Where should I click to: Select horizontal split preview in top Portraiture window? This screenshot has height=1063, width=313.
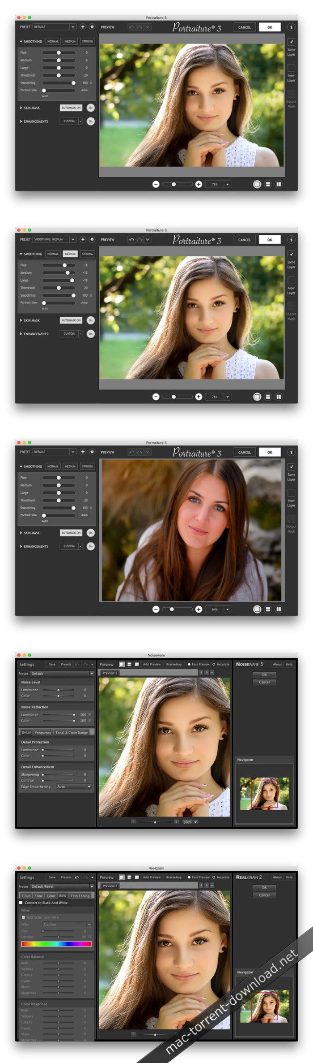click(x=268, y=184)
